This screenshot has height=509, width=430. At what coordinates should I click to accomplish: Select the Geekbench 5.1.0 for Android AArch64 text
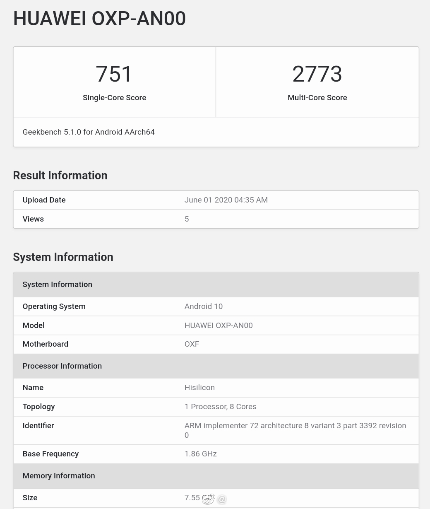tap(88, 132)
